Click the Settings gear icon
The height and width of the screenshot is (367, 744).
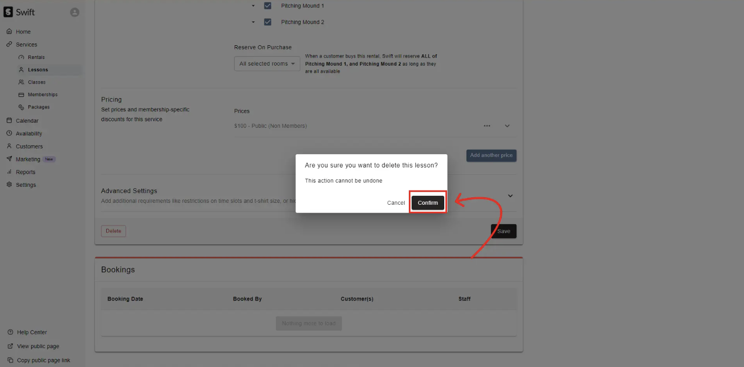coord(9,185)
